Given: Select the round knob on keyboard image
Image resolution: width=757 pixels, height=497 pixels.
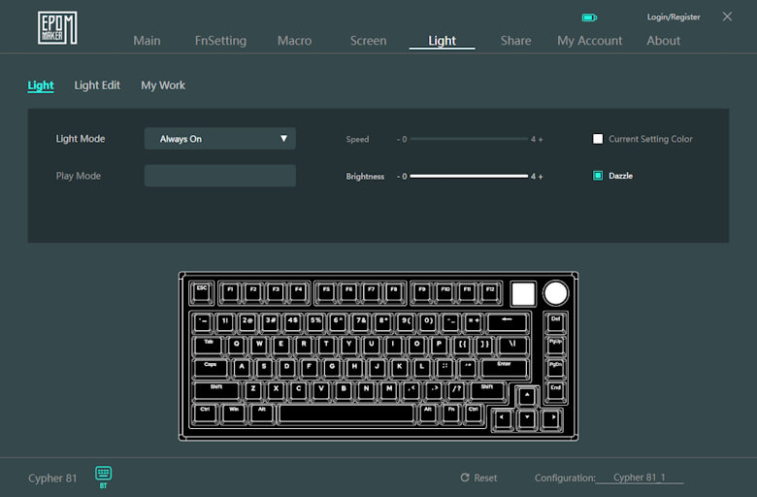Looking at the screenshot, I should (555, 293).
